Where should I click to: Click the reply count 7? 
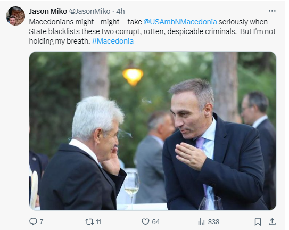coord(42,221)
